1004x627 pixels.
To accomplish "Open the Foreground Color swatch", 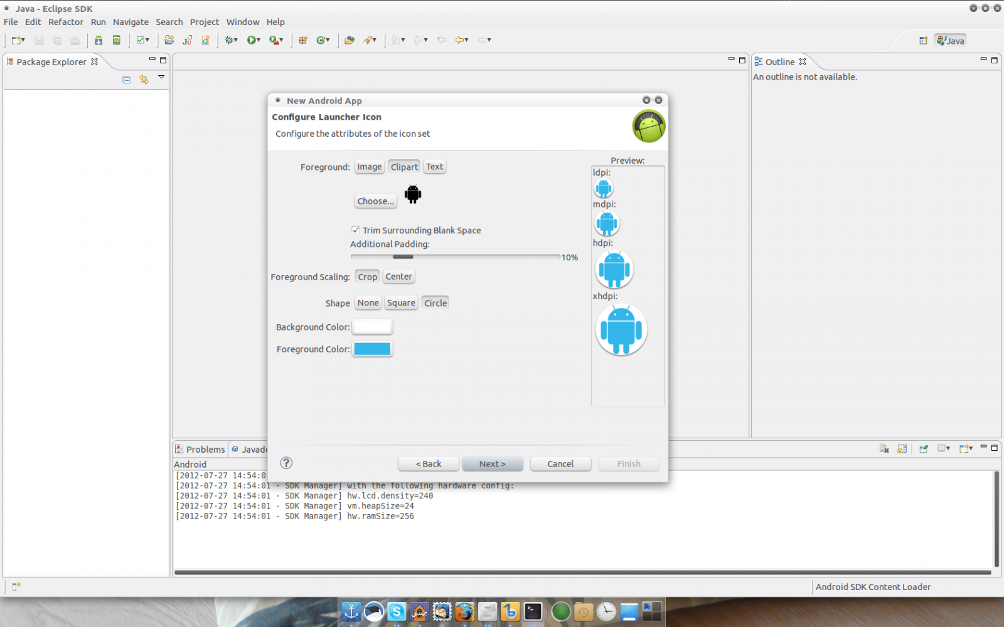I will coord(372,349).
